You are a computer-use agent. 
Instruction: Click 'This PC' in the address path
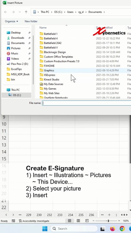[x=45, y=12]
